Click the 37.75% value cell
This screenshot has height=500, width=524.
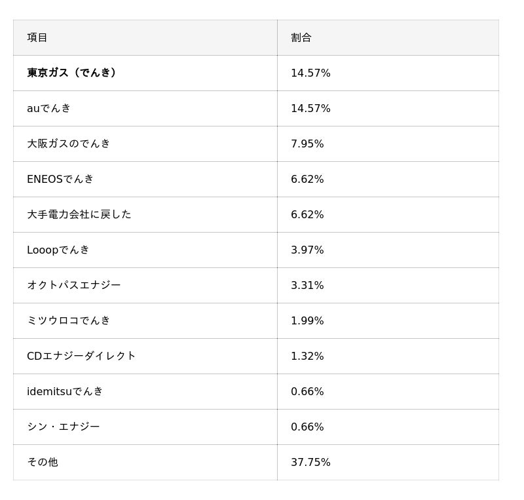310,462
